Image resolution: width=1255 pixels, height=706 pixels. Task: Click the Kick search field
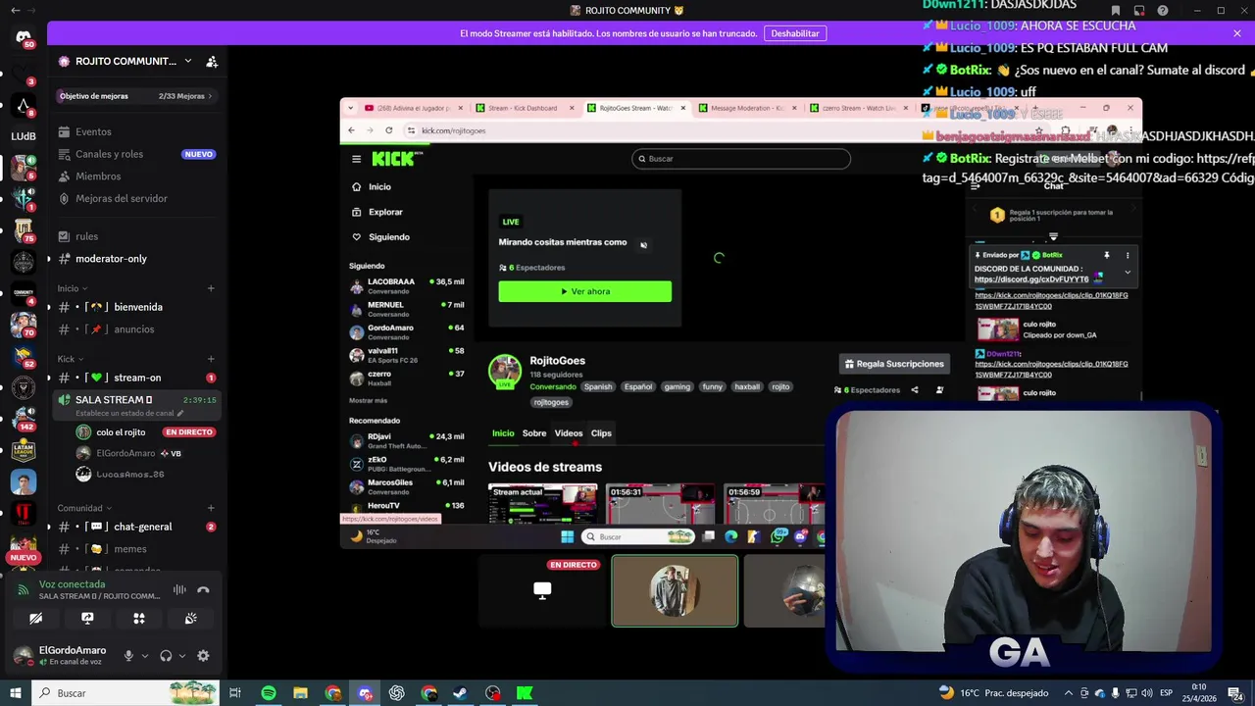click(741, 159)
